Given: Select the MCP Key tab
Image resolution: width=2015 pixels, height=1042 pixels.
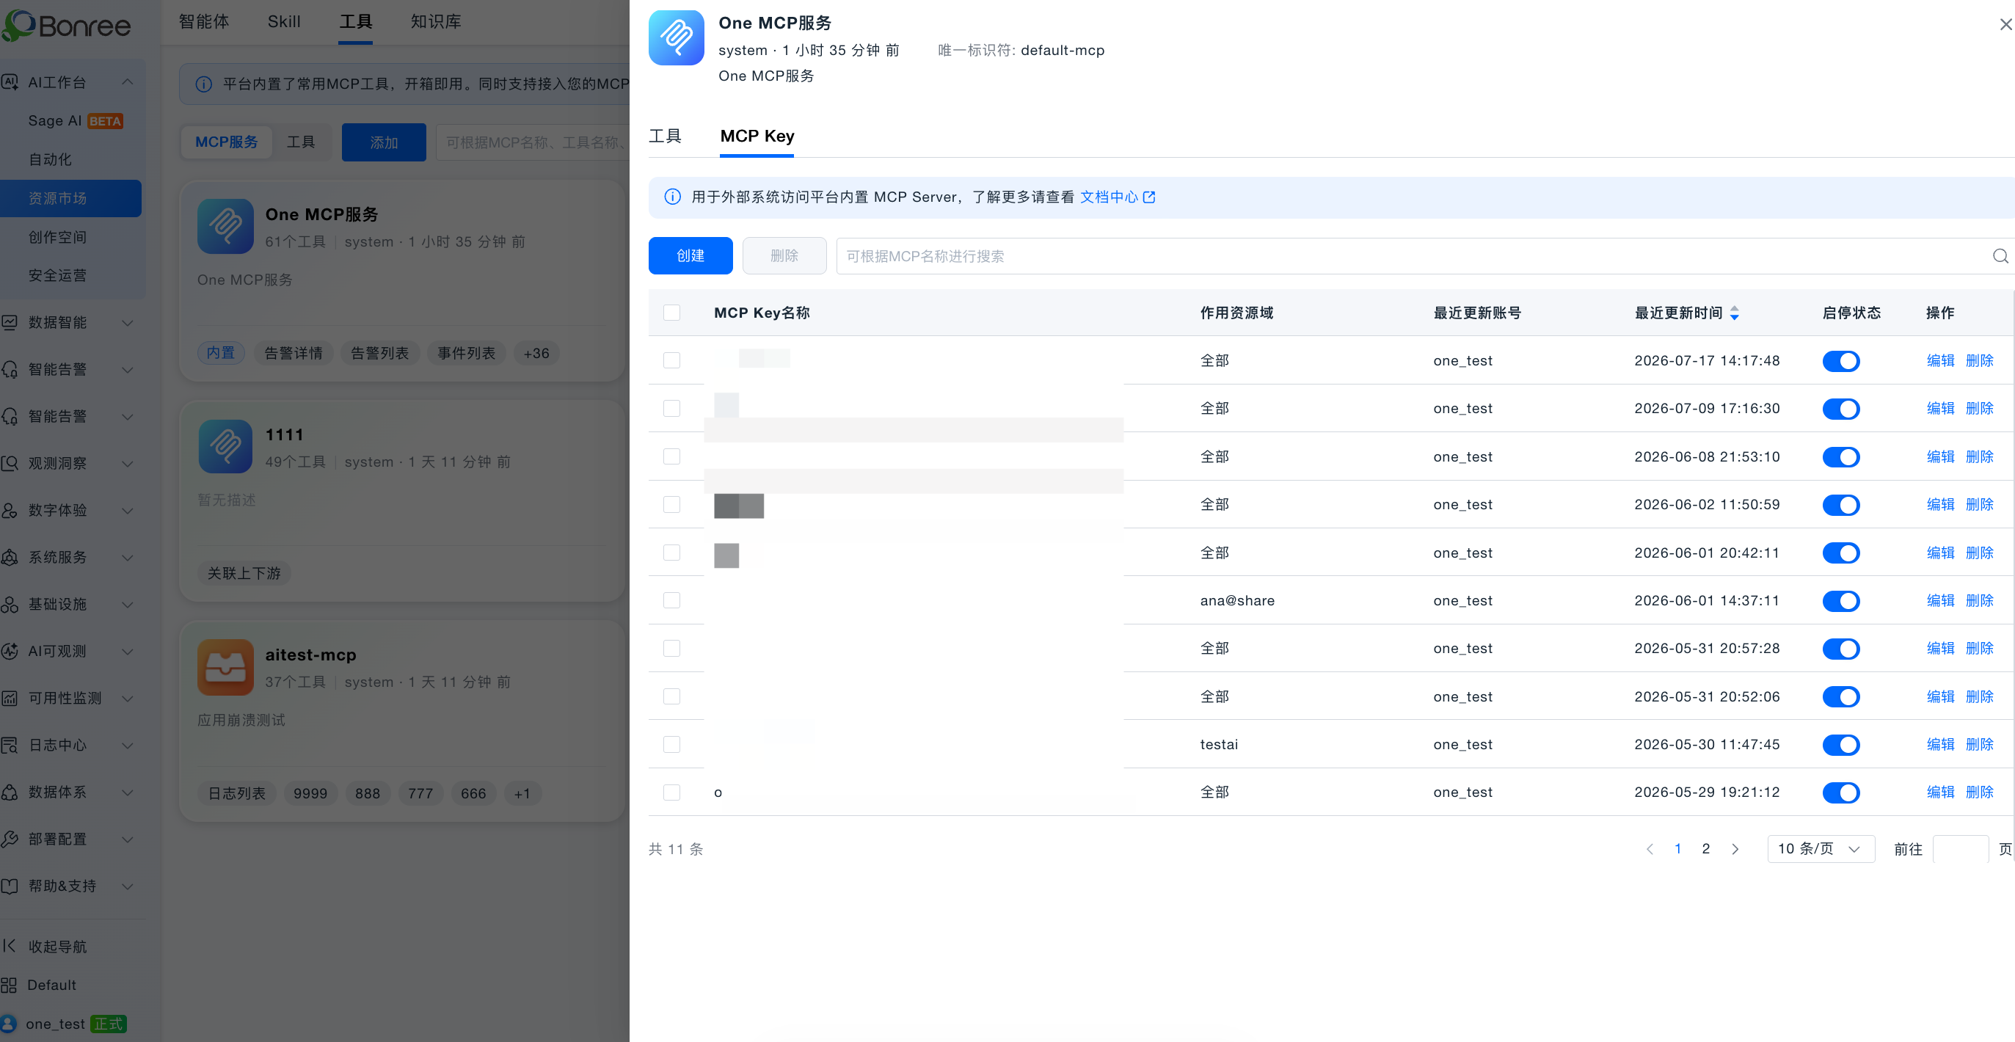Looking at the screenshot, I should (x=757, y=136).
